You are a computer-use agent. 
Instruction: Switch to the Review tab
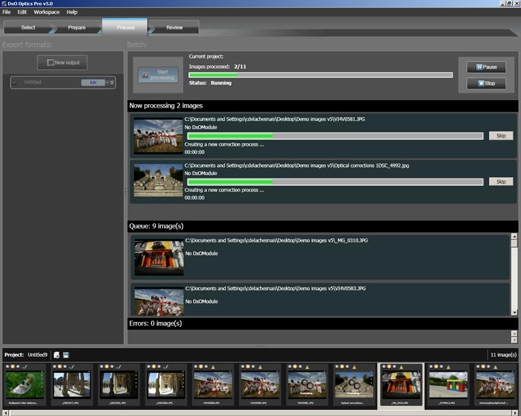[174, 28]
